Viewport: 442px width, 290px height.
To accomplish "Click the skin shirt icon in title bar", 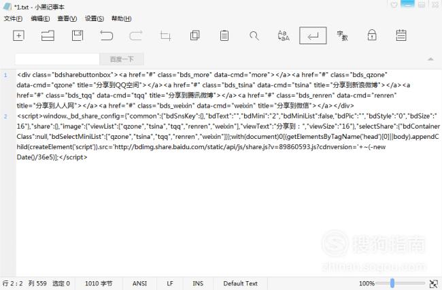I will (394, 5).
